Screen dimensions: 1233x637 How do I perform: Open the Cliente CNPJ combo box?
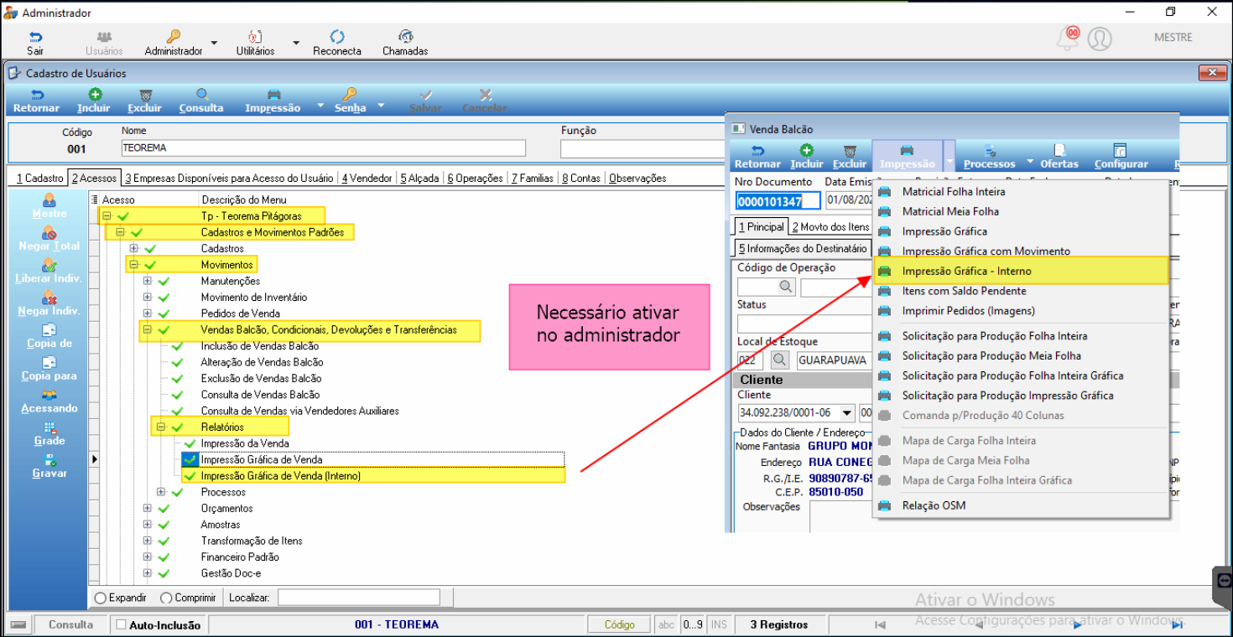(846, 412)
